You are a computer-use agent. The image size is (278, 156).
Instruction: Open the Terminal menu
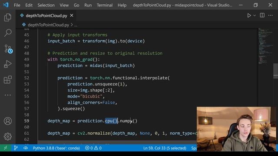pyautogui.click(x=105, y=5)
